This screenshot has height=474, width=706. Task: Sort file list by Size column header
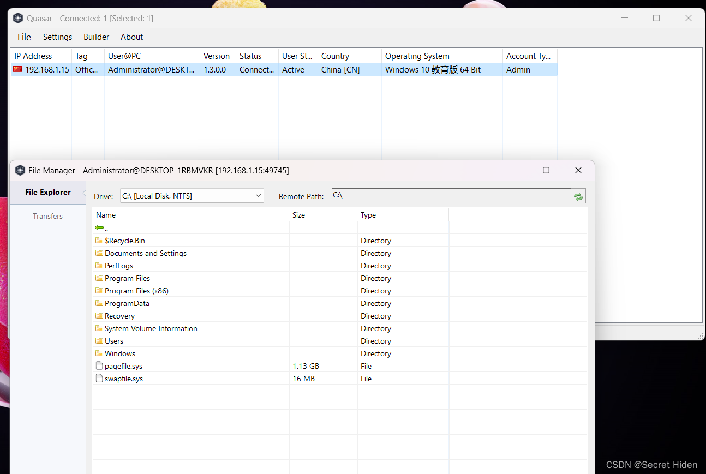(x=323, y=215)
